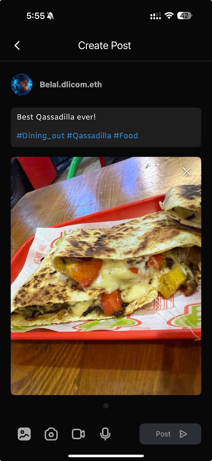Tap the silent mode bell icon

coord(50,16)
